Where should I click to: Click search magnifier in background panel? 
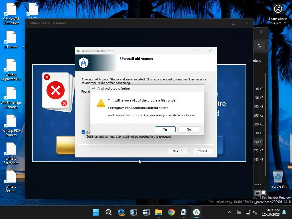259,46
